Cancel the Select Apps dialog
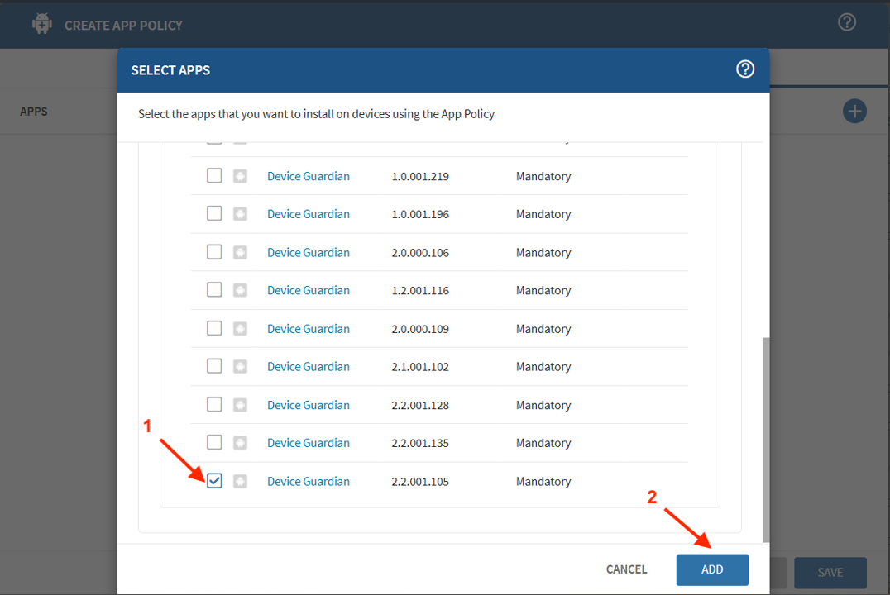The height and width of the screenshot is (595, 890). 626,569
